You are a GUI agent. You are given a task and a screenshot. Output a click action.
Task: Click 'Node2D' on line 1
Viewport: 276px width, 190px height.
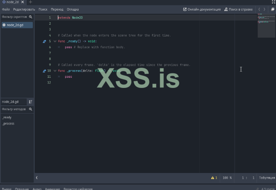coord(77,18)
